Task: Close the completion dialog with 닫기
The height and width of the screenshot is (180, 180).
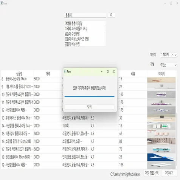Action: (89, 107)
